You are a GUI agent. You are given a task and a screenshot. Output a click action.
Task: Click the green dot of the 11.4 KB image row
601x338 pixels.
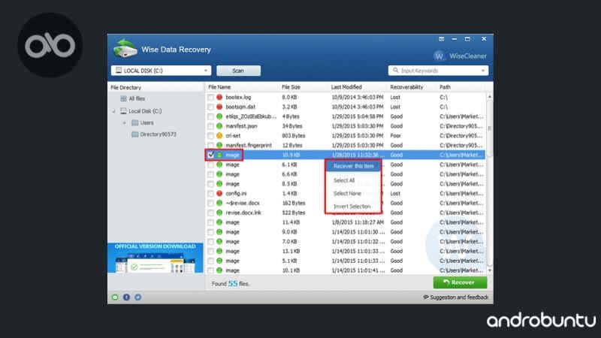click(219, 222)
